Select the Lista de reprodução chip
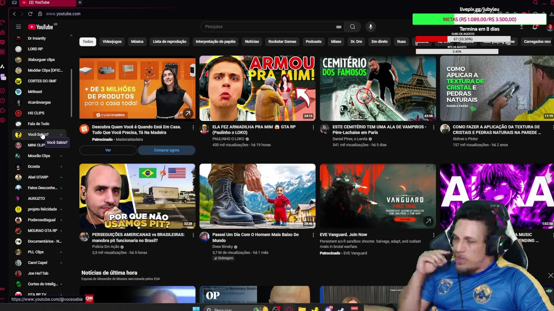554x311 pixels. (x=170, y=41)
